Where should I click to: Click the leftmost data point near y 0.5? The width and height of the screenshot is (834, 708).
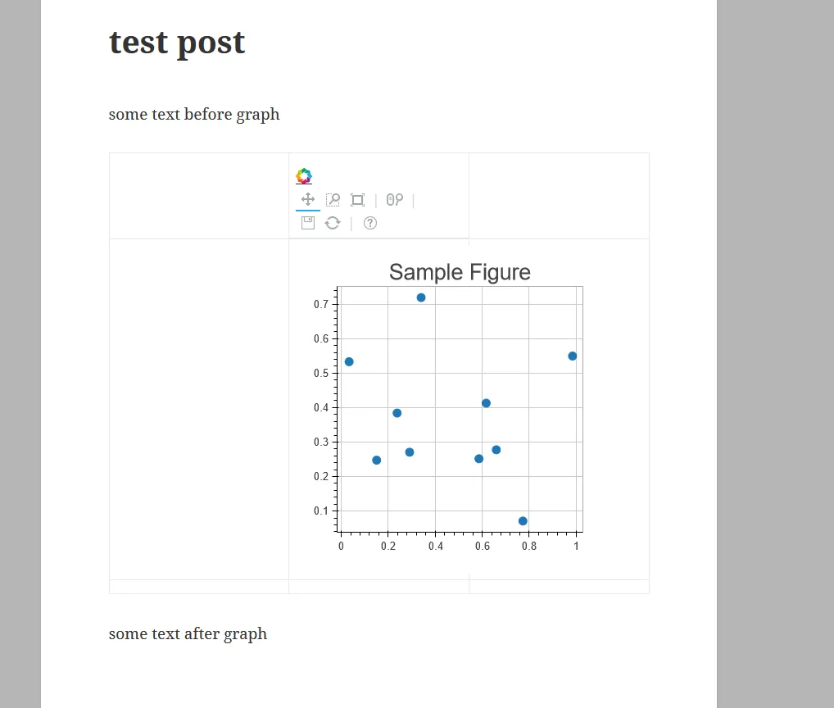(349, 361)
